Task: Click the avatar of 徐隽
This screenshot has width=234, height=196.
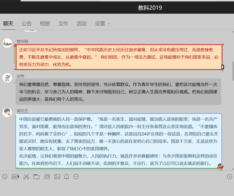Action: (x=7, y=78)
